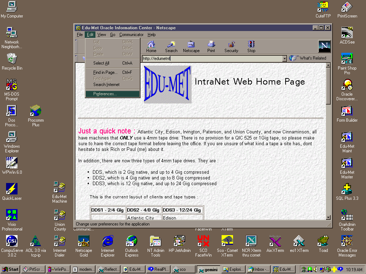Select the CompuServe 3.0.2 icon
The image size is (366, 274).
coord(12,246)
